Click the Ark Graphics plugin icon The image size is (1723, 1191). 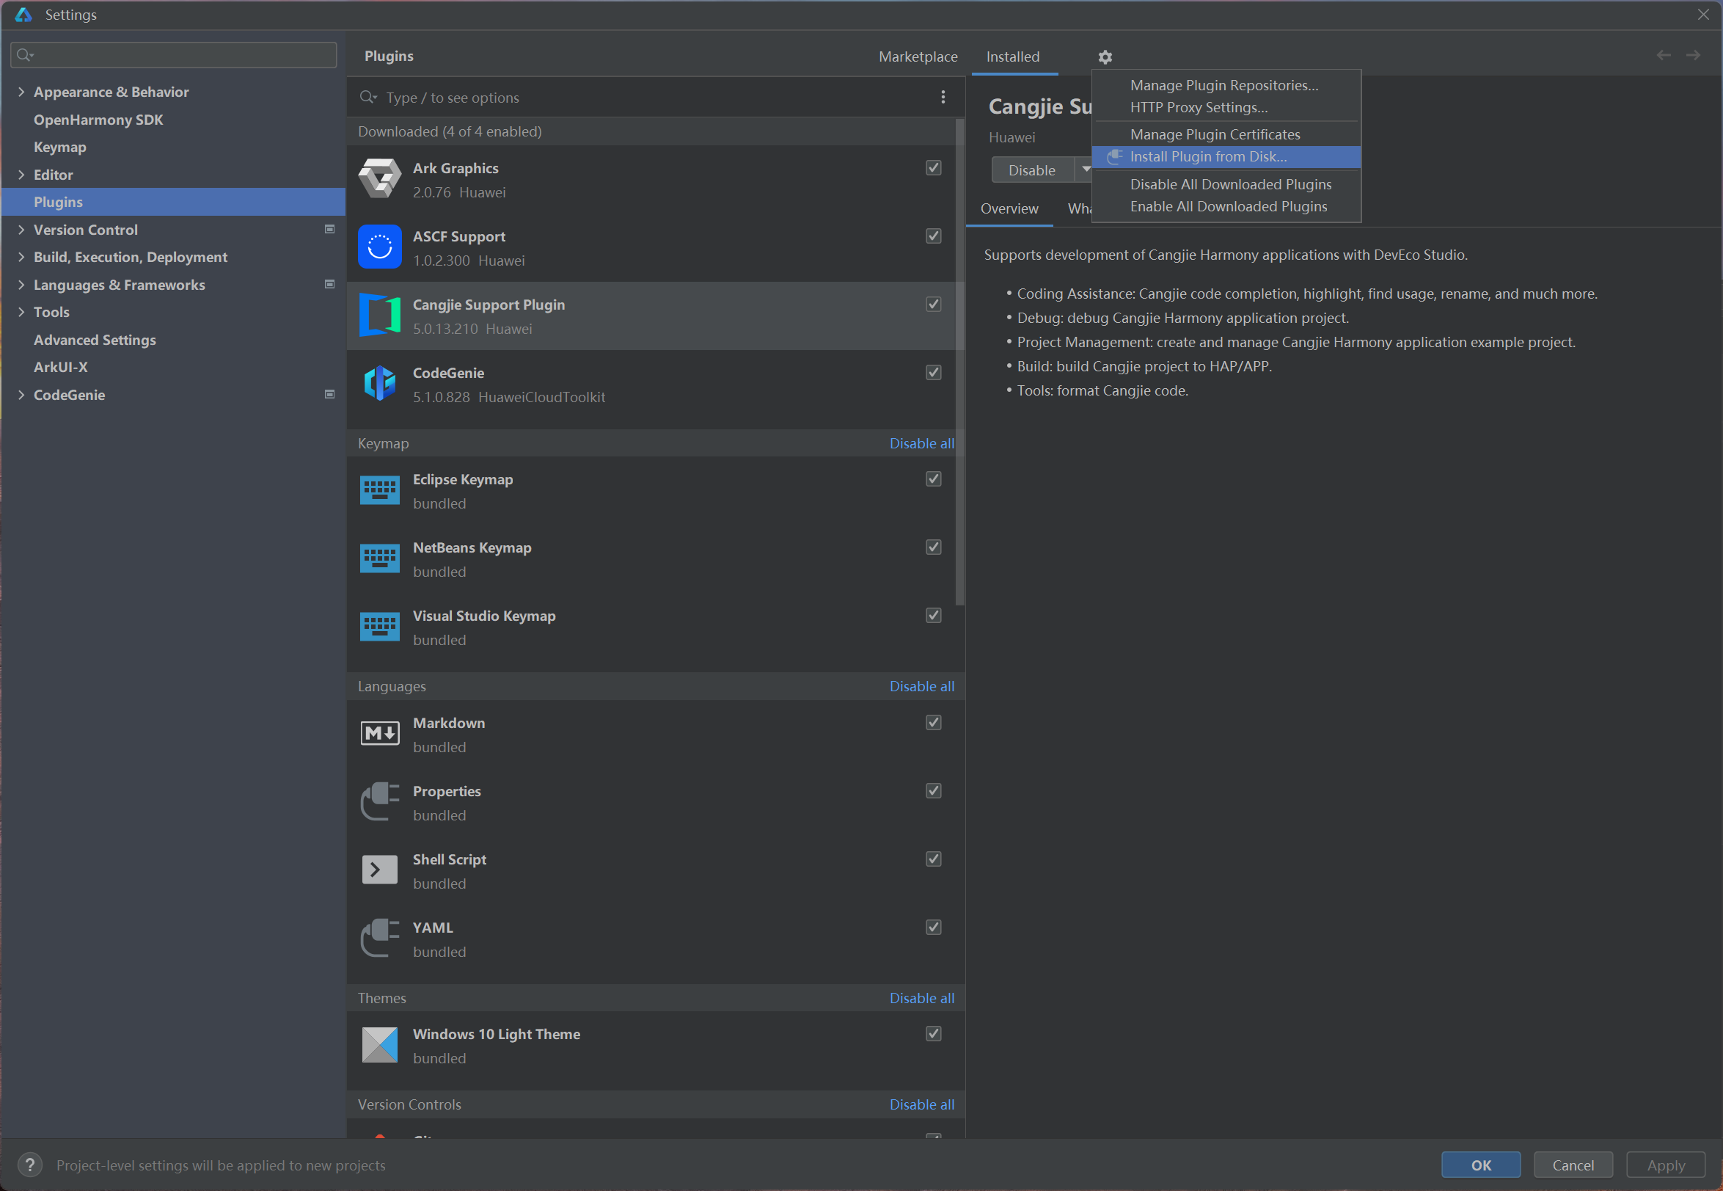tap(380, 179)
